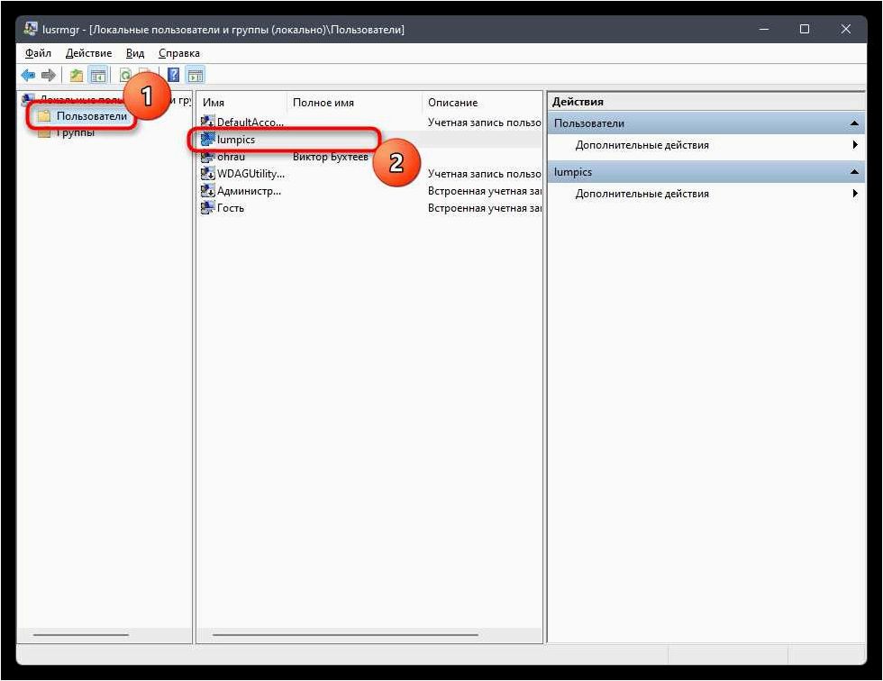Select the lumpics user row
Viewport: 883px width, 681px height.
tap(370, 139)
